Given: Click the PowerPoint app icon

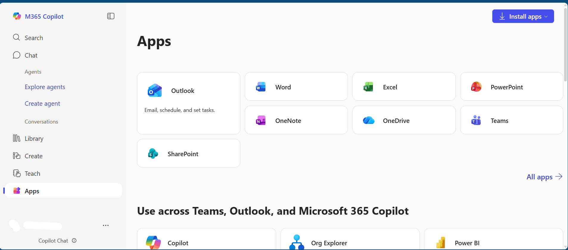Looking at the screenshot, I should pos(476,87).
